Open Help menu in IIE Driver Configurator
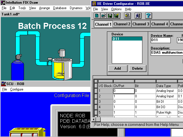Screen dimensions: 183x137 click(128, 9)
